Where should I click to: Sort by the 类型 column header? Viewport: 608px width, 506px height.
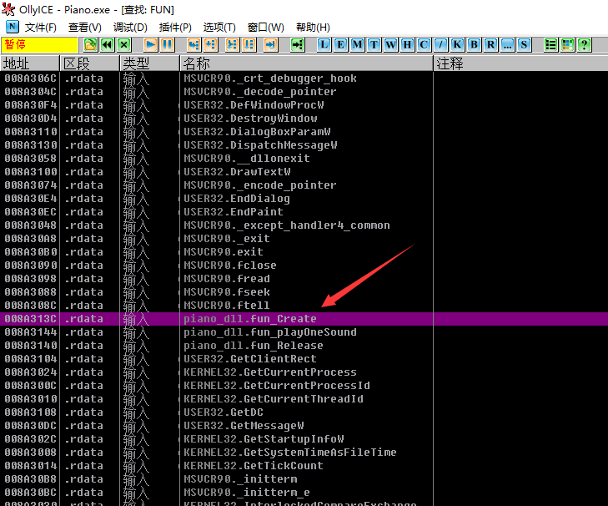point(150,63)
